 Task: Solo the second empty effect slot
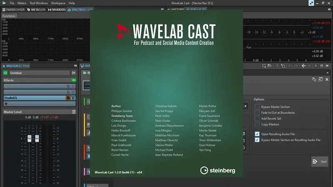pyautogui.click(x=68, y=92)
